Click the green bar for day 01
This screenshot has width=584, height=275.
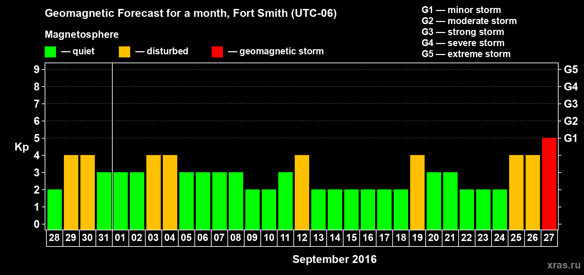point(121,201)
